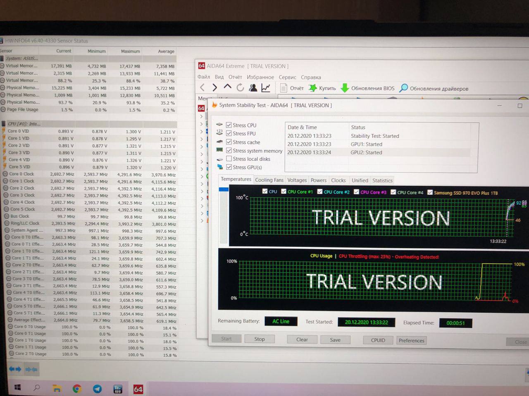This screenshot has height=396, width=529.
Task: Click Maximum column header in HWiNFO
Action: tap(130, 51)
